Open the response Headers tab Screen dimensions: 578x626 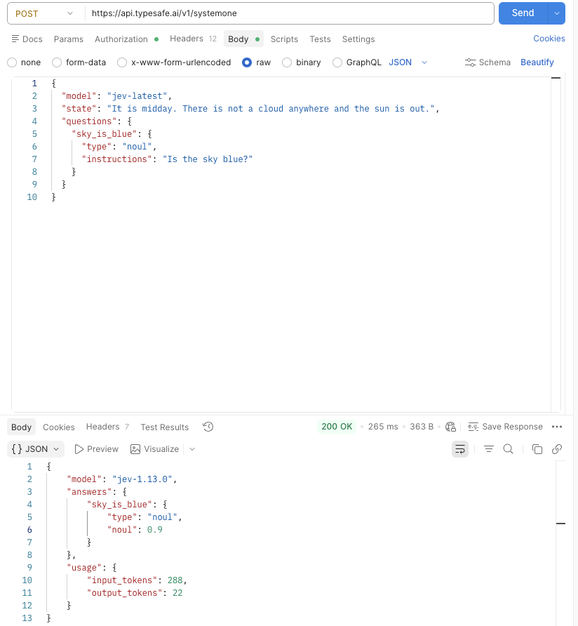coord(107,427)
